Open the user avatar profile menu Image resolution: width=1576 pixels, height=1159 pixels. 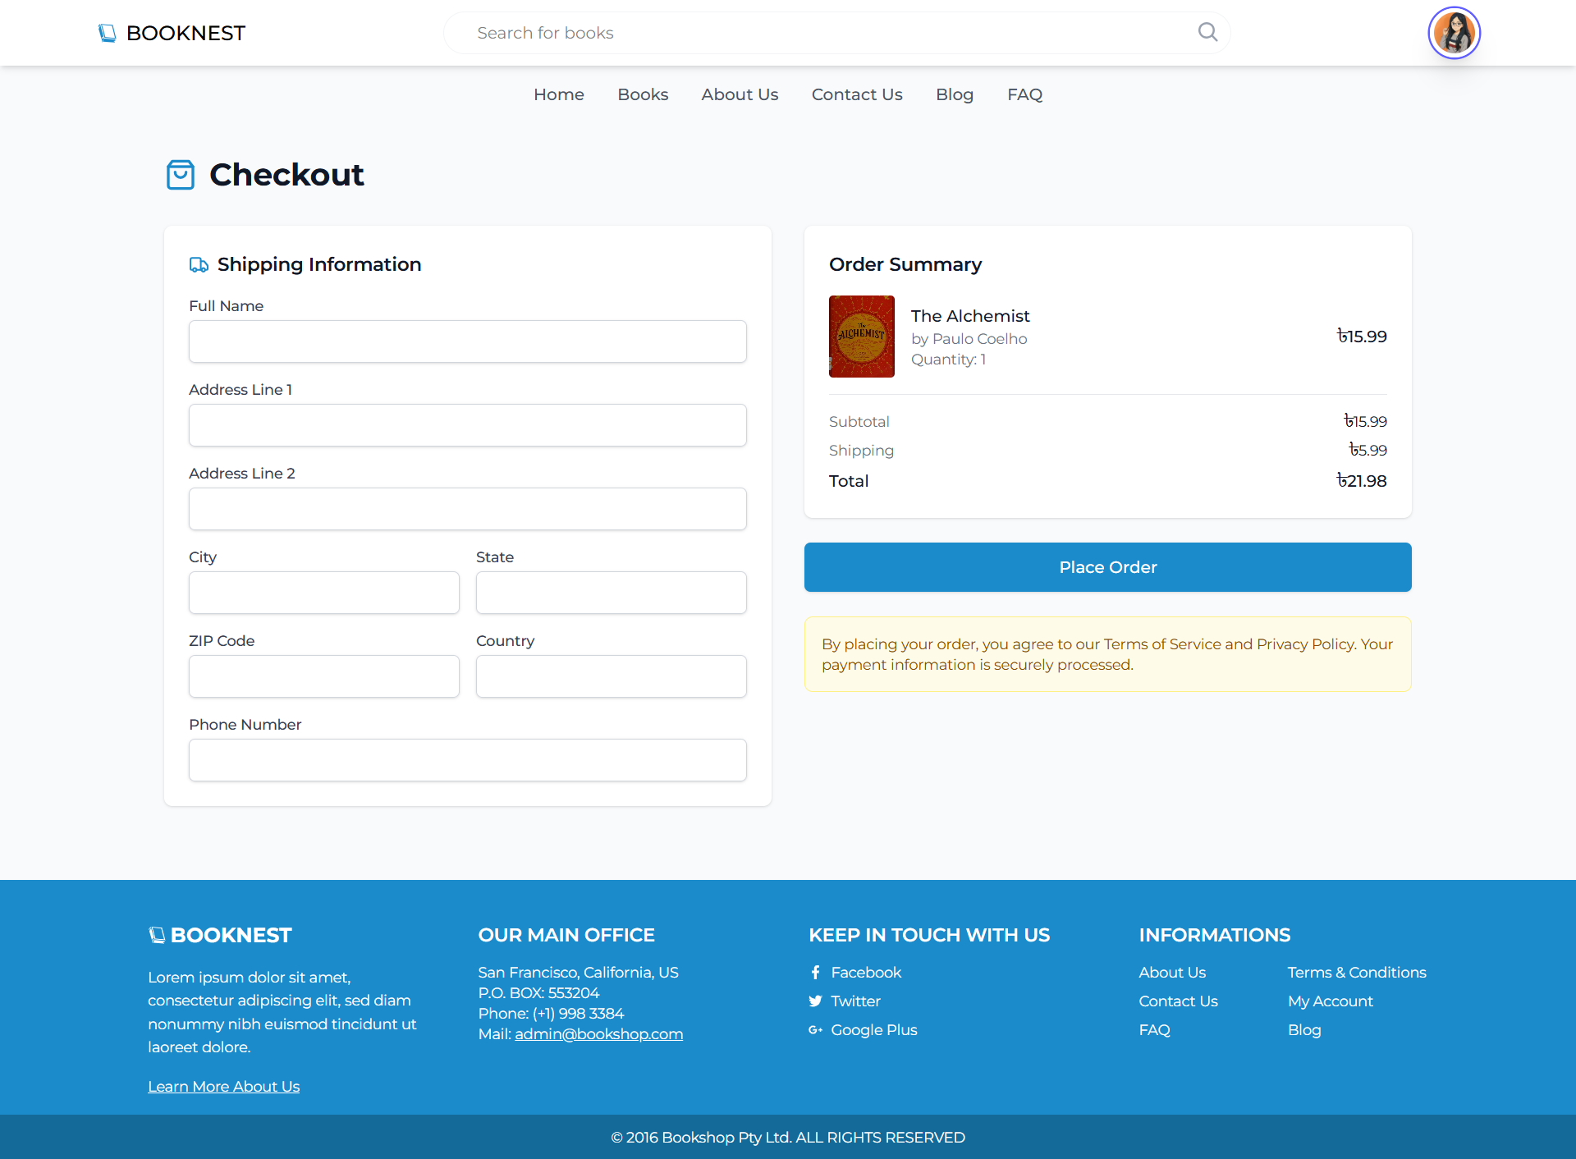point(1454,33)
